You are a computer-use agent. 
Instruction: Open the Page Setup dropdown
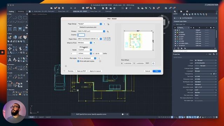90,24
